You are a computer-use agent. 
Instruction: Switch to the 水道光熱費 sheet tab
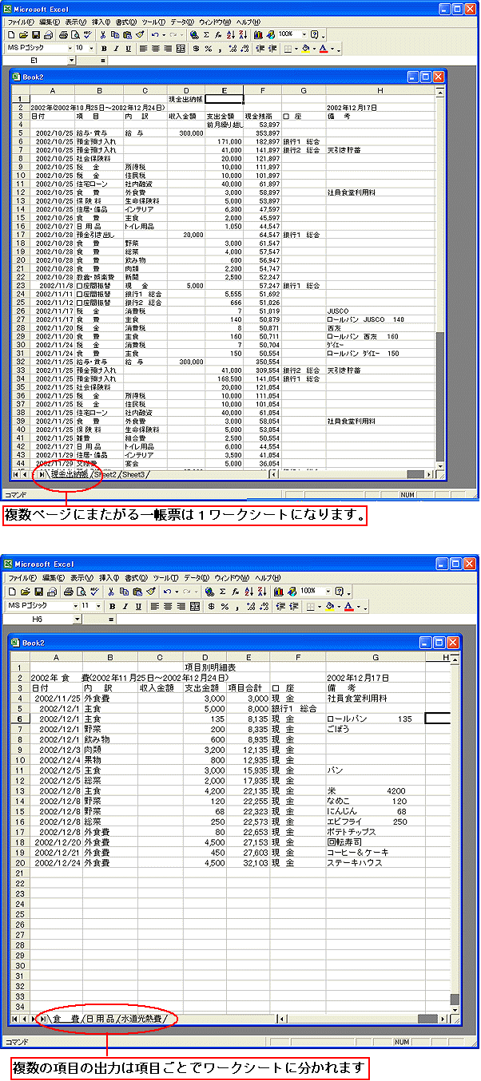pos(142,1019)
